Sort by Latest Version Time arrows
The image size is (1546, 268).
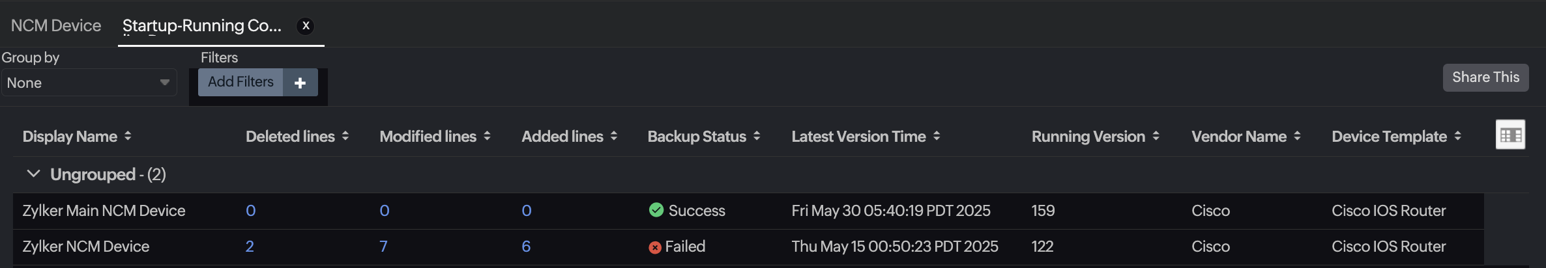coord(937,136)
